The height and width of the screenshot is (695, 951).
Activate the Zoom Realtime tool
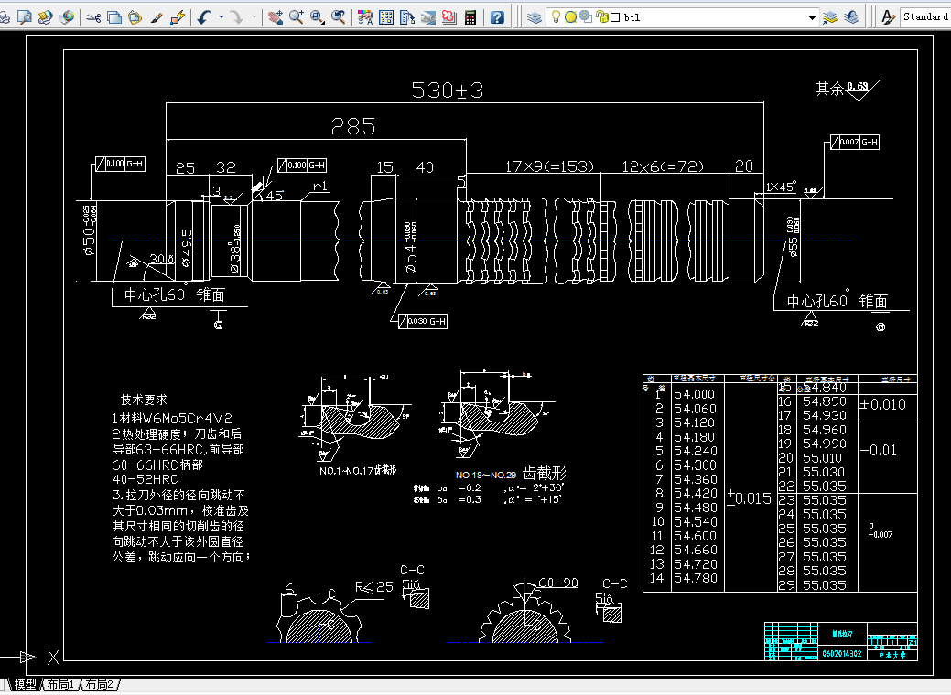tap(295, 16)
